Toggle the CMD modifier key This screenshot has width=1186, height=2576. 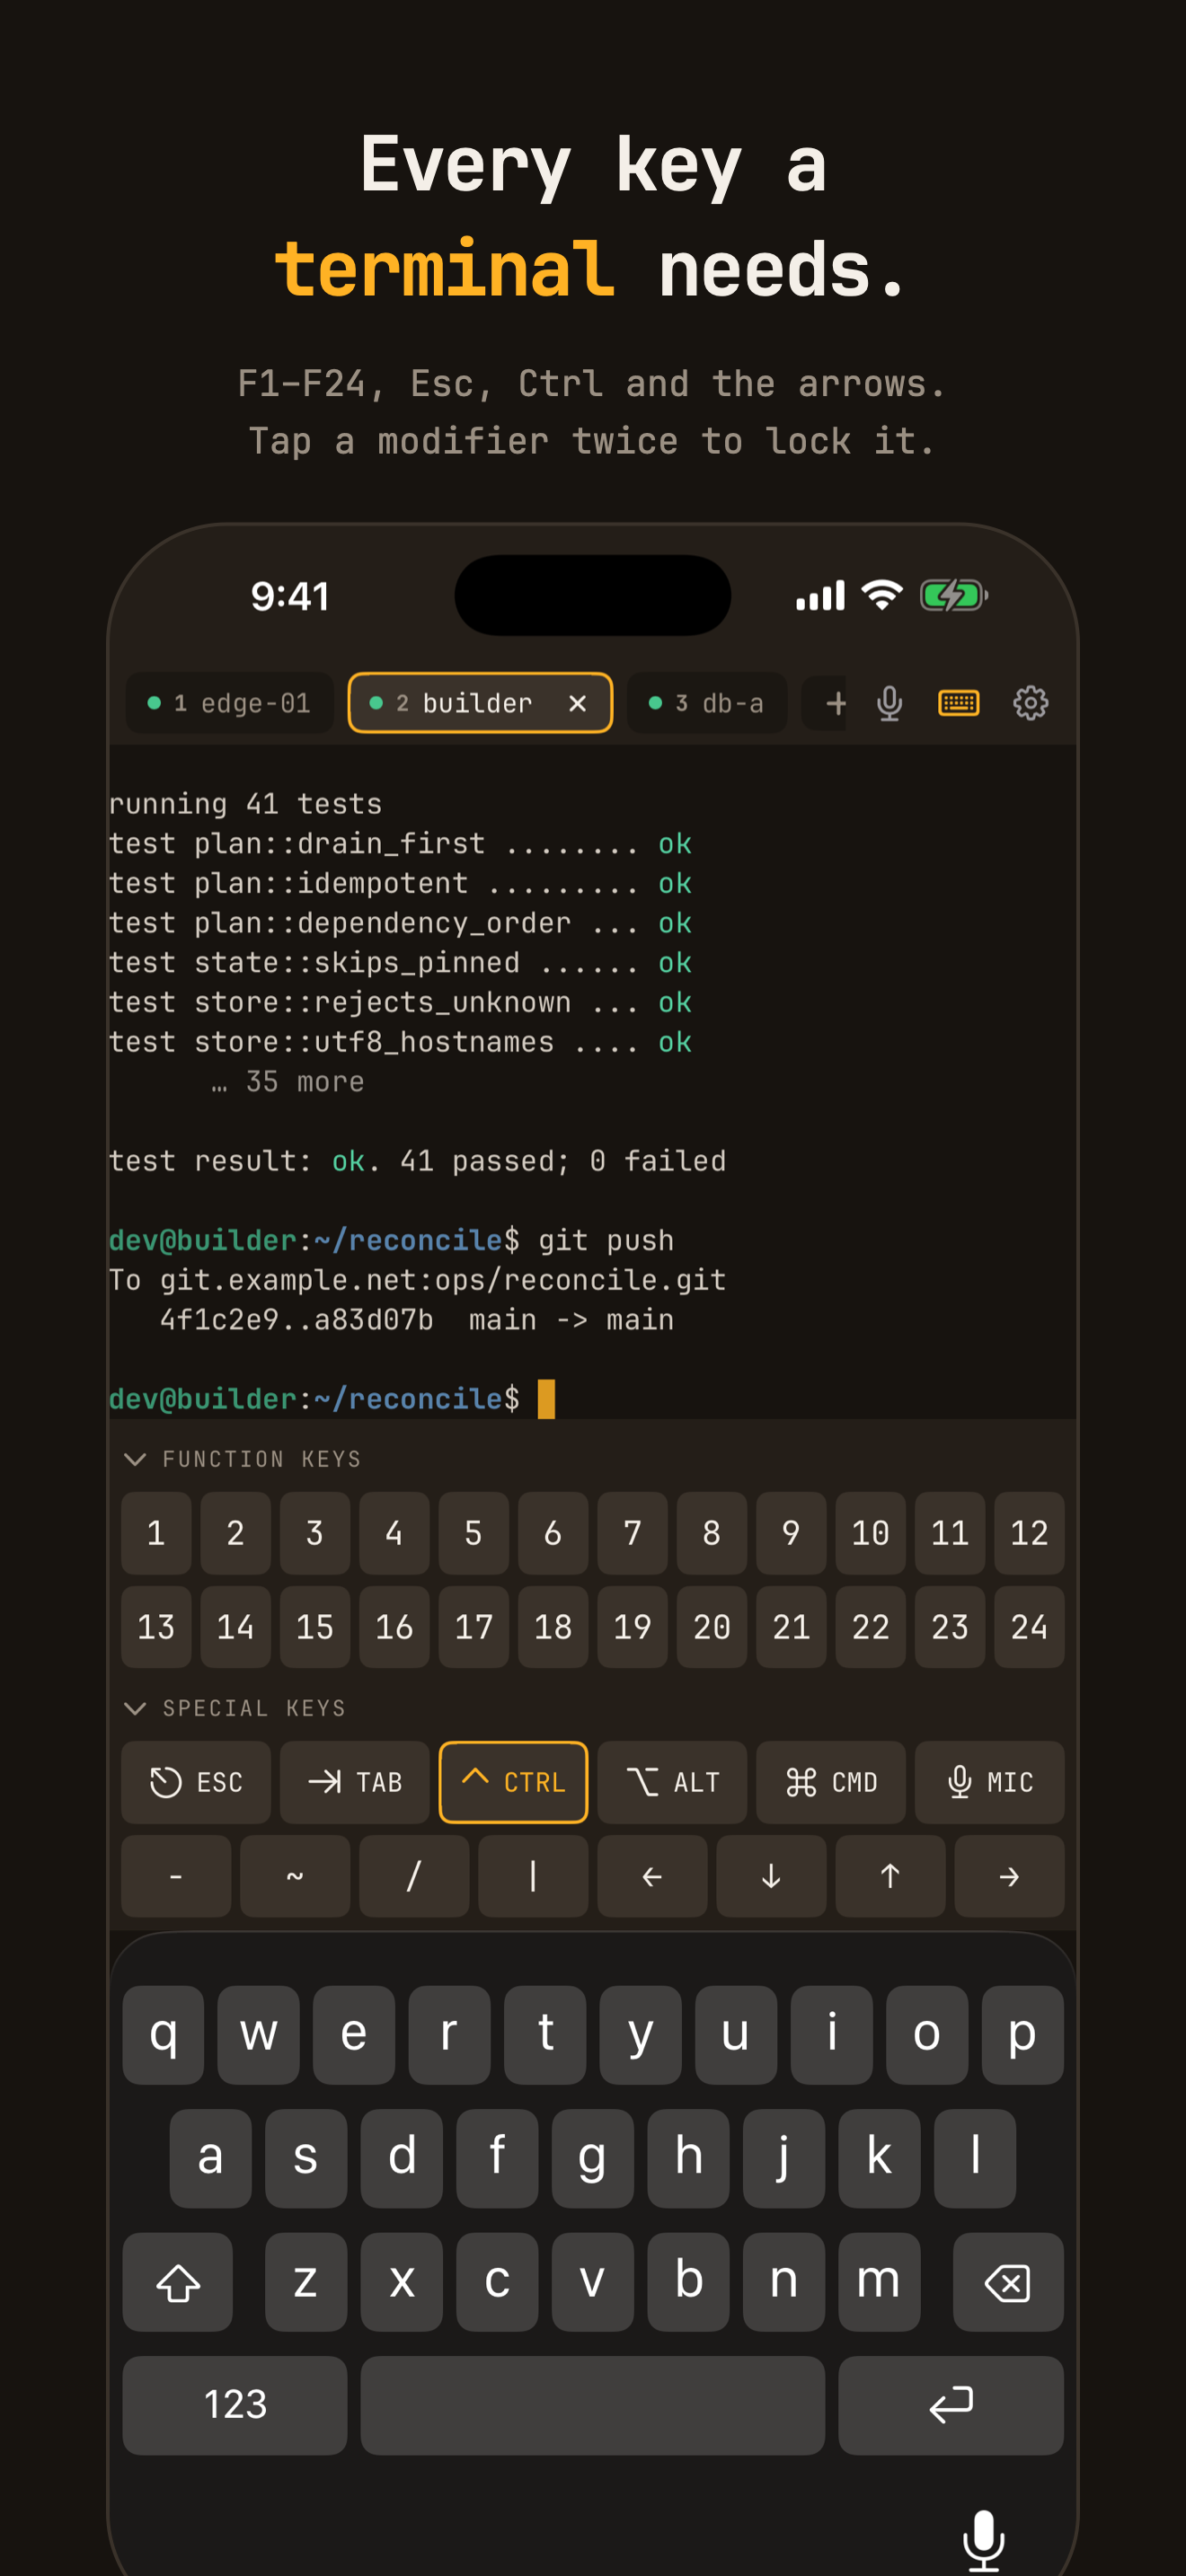pyautogui.click(x=831, y=1782)
